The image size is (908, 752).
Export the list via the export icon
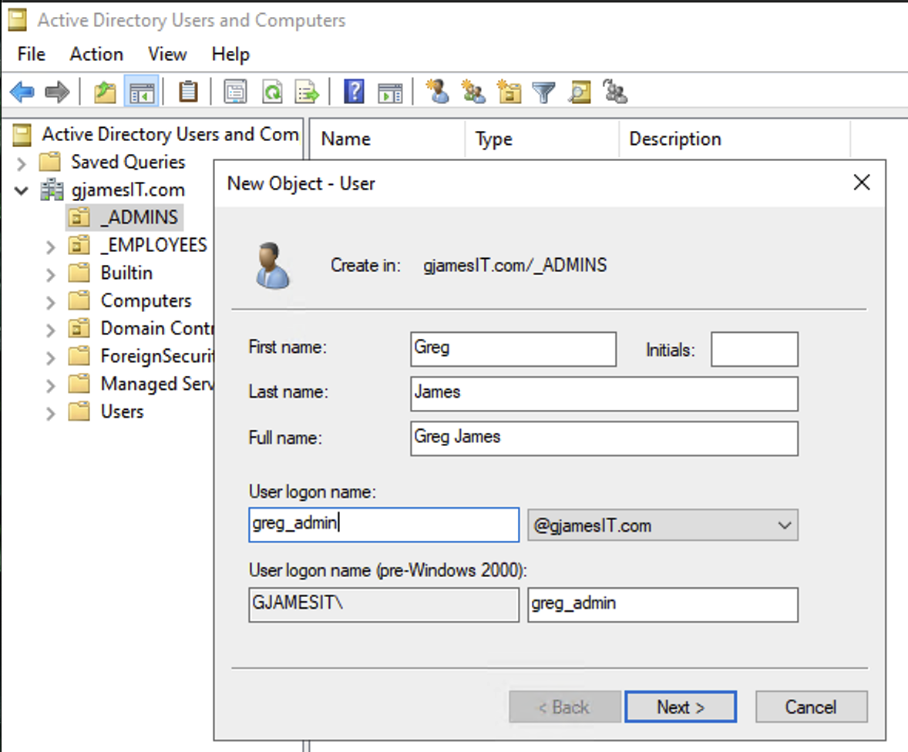306,91
